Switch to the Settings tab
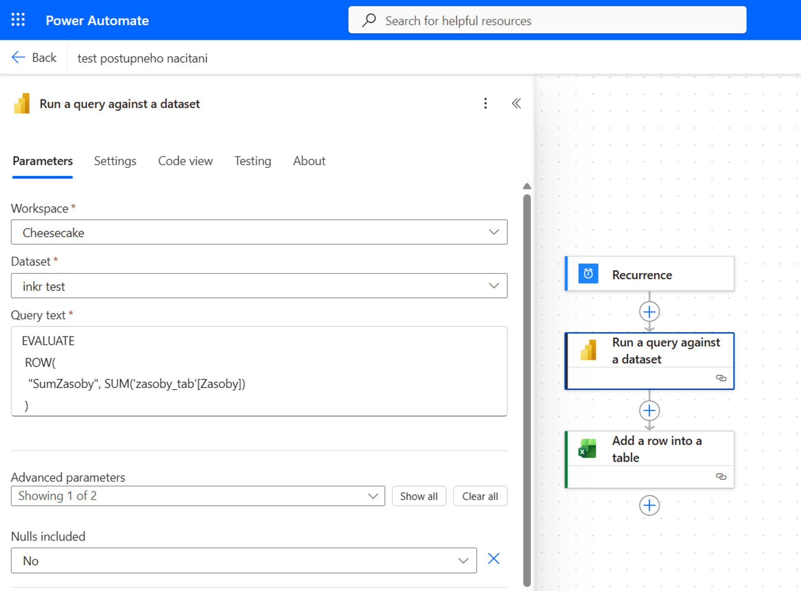801x591 pixels. tap(115, 161)
